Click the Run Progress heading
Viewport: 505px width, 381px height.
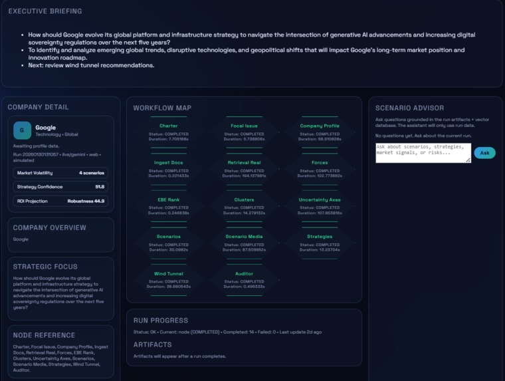[x=161, y=320]
